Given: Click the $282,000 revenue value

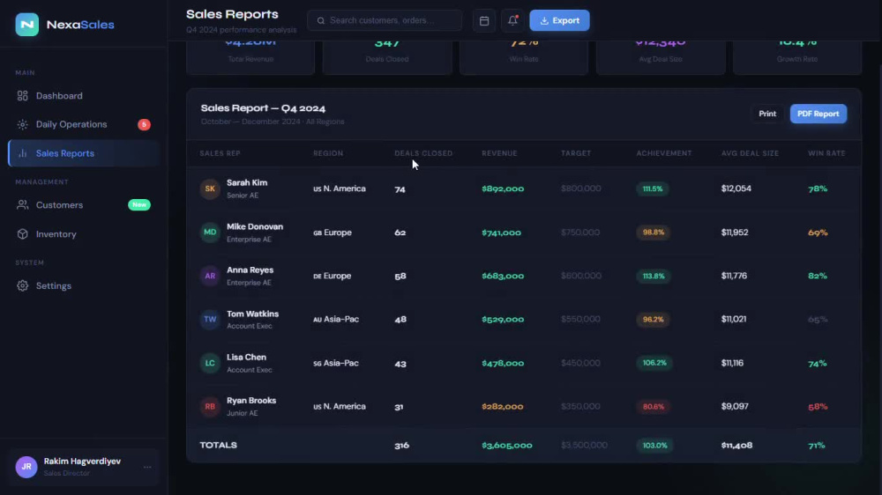Looking at the screenshot, I should coord(503,406).
